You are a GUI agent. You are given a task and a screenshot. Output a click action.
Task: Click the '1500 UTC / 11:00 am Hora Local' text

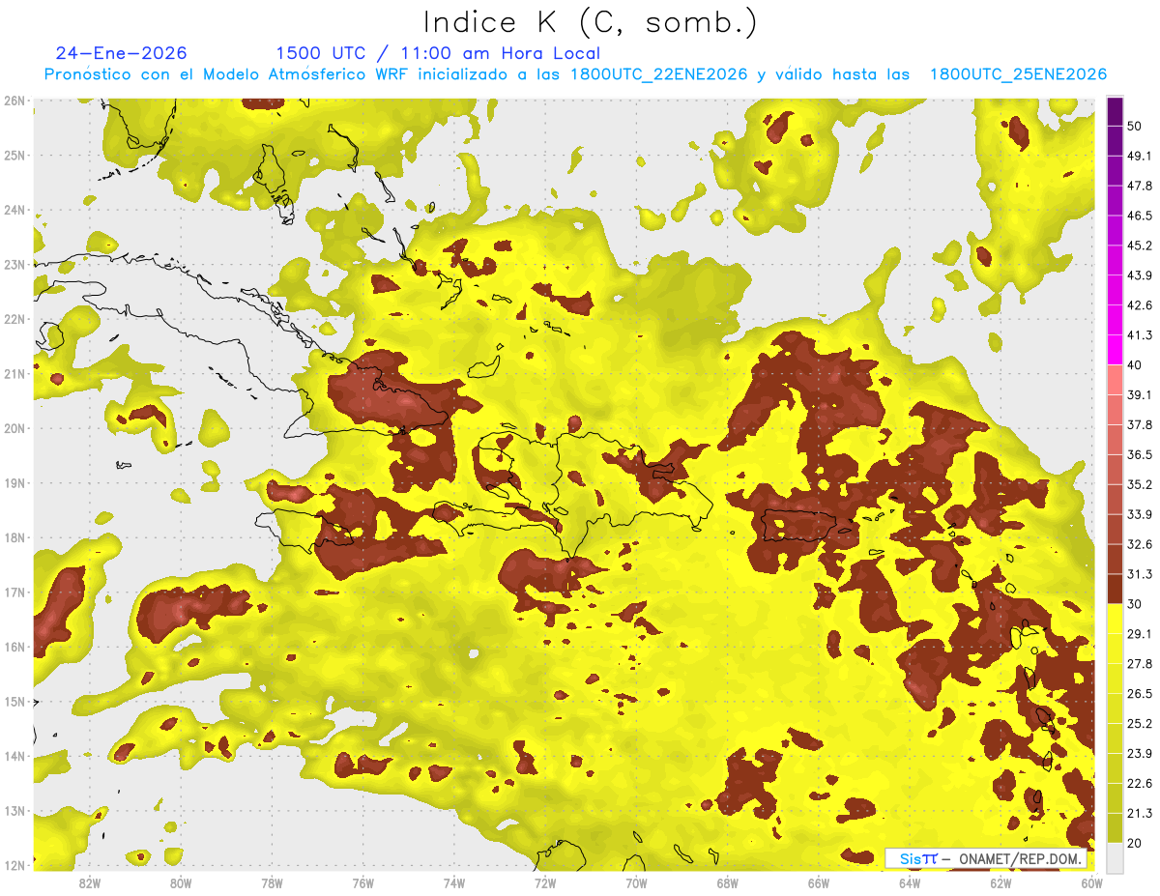[438, 53]
